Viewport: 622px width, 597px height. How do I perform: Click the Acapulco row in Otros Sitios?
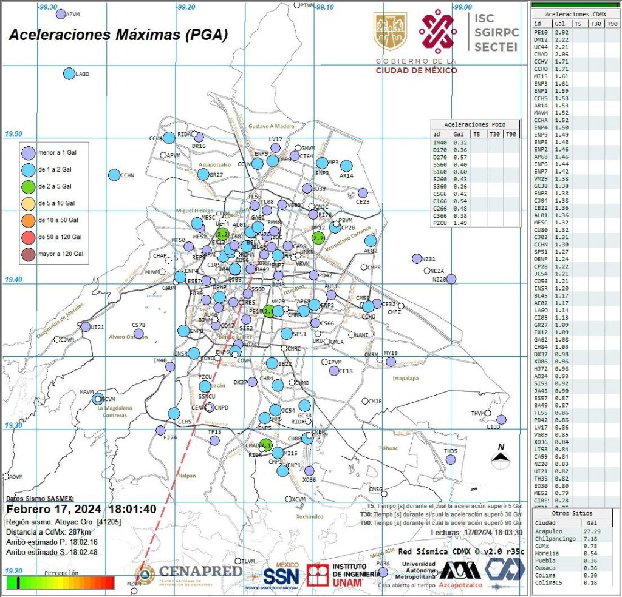click(575, 531)
